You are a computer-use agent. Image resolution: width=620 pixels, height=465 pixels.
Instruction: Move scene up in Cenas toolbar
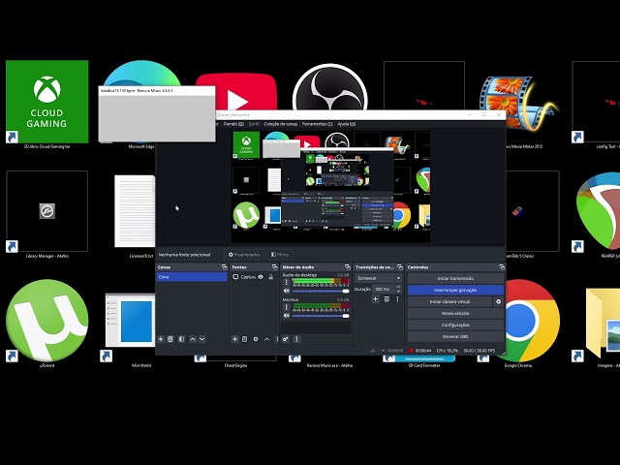point(193,339)
